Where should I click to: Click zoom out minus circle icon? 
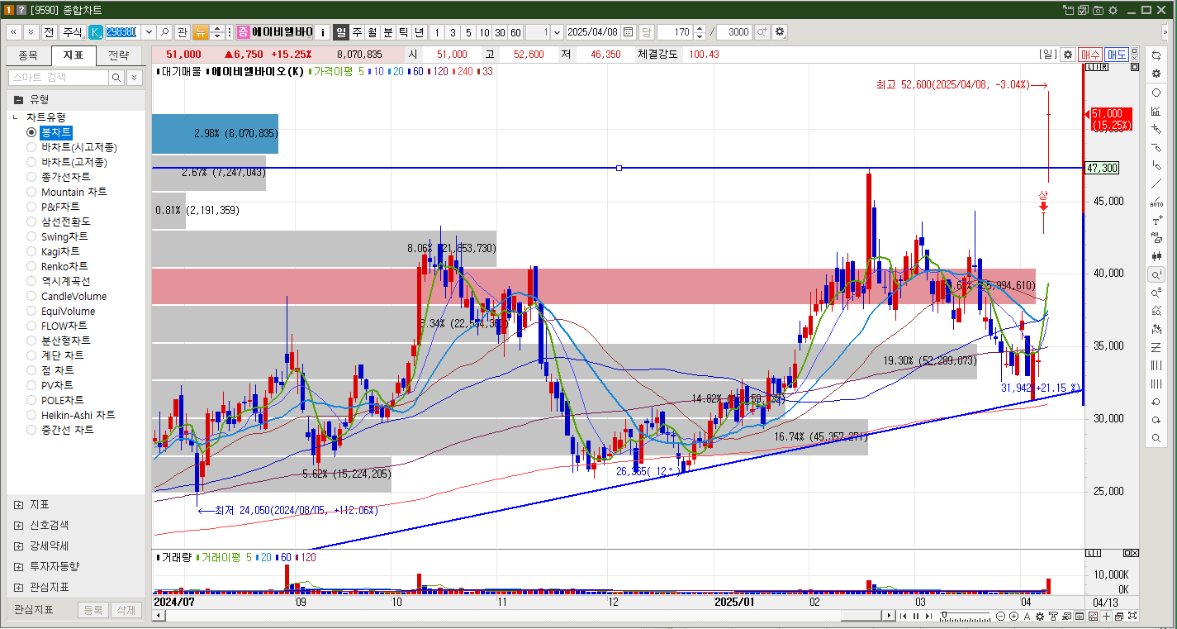click(1001, 617)
